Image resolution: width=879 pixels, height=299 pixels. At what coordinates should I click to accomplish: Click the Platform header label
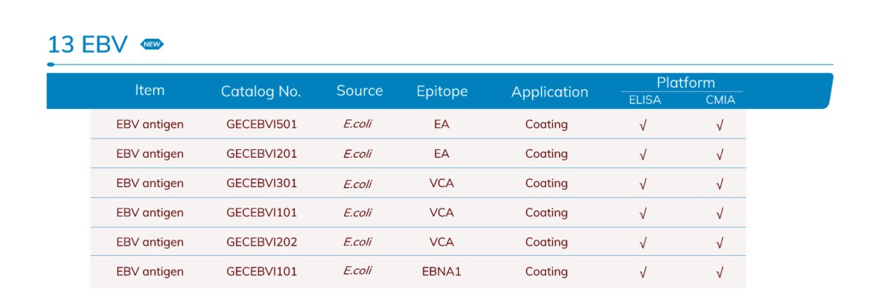point(686,83)
